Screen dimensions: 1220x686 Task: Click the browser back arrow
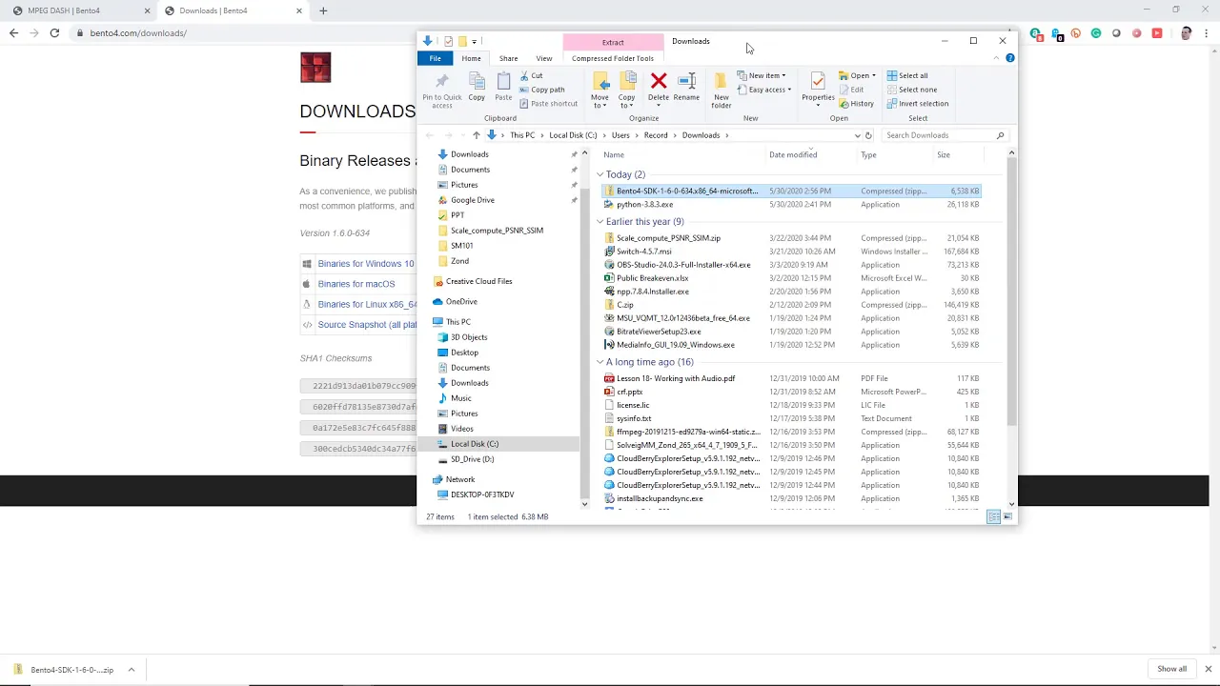point(13,32)
